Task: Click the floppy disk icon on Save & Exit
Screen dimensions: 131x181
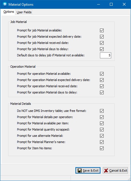Action: pos(80,171)
